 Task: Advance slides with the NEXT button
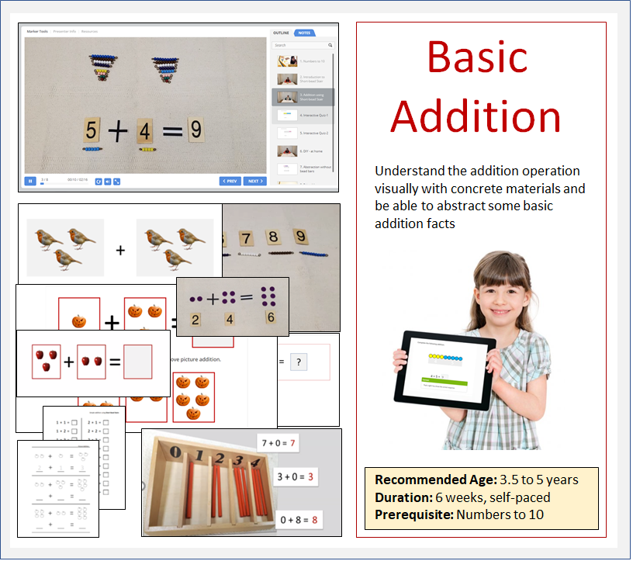(256, 181)
